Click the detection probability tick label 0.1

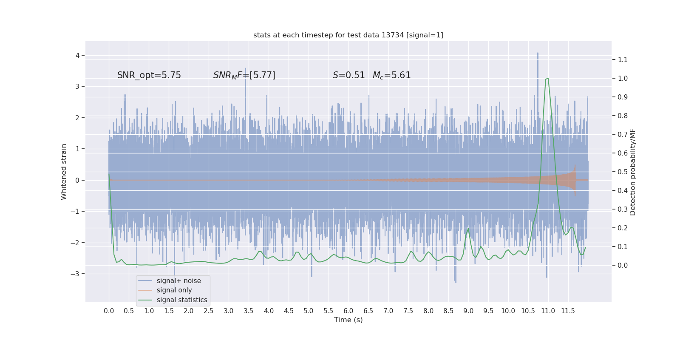click(x=623, y=246)
